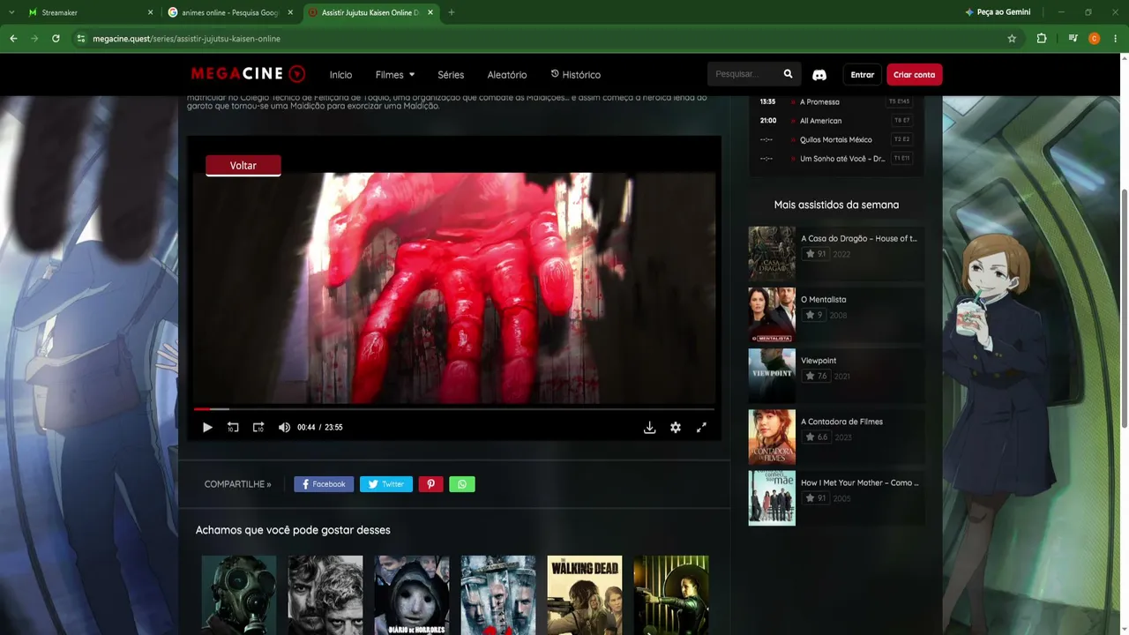Skip forward 10 seconds in the player
This screenshot has width=1129, height=635.
(258, 428)
